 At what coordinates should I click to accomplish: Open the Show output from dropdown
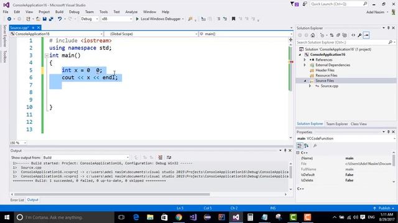click(86, 157)
